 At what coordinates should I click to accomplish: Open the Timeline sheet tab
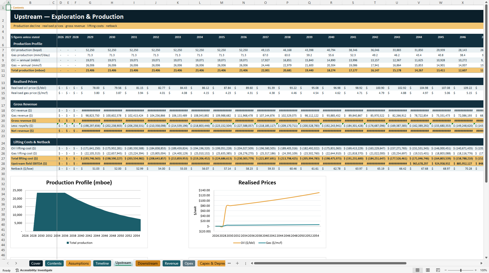click(102, 263)
